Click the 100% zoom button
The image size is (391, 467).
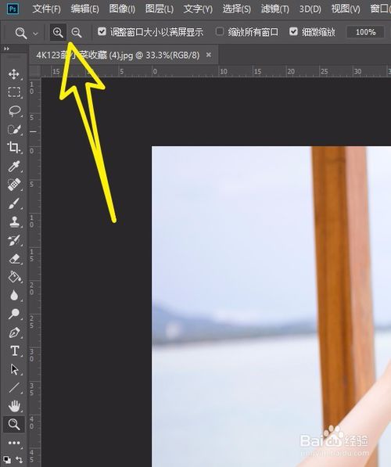[365, 32]
